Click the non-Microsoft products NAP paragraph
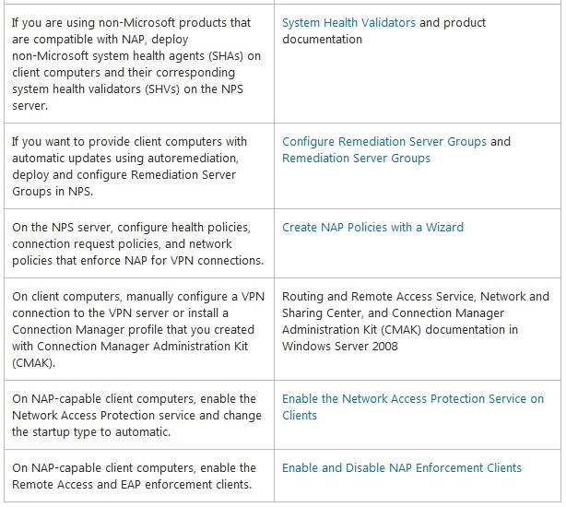566x507 pixels. tap(136, 64)
